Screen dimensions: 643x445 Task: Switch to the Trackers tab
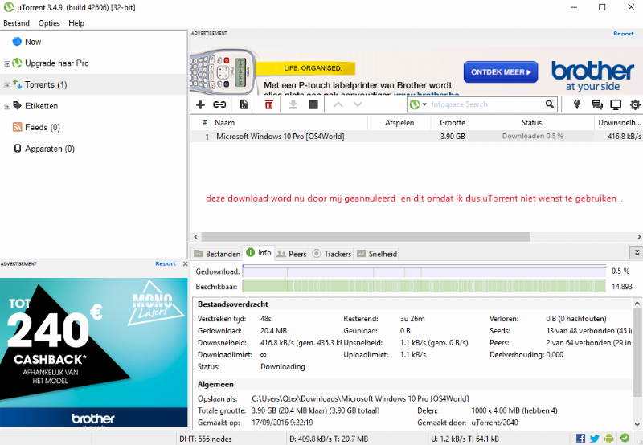pos(332,254)
